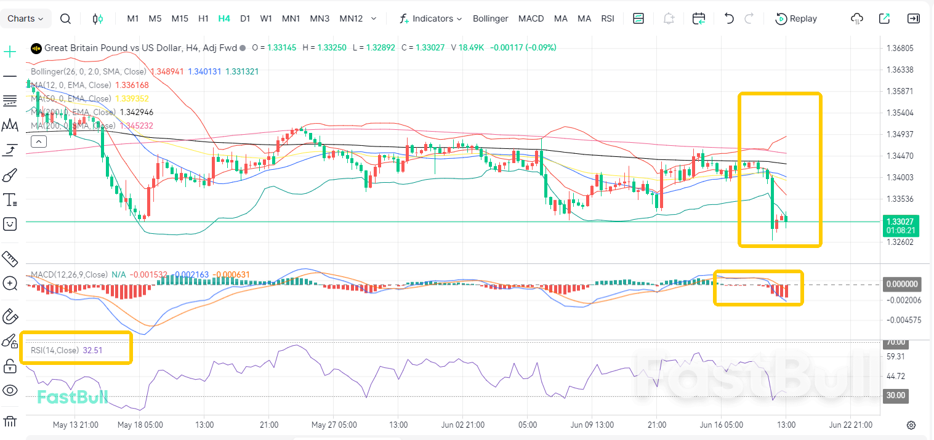Select the brush drawing tool
Viewport: 934px width, 440px height.
(10, 175)
